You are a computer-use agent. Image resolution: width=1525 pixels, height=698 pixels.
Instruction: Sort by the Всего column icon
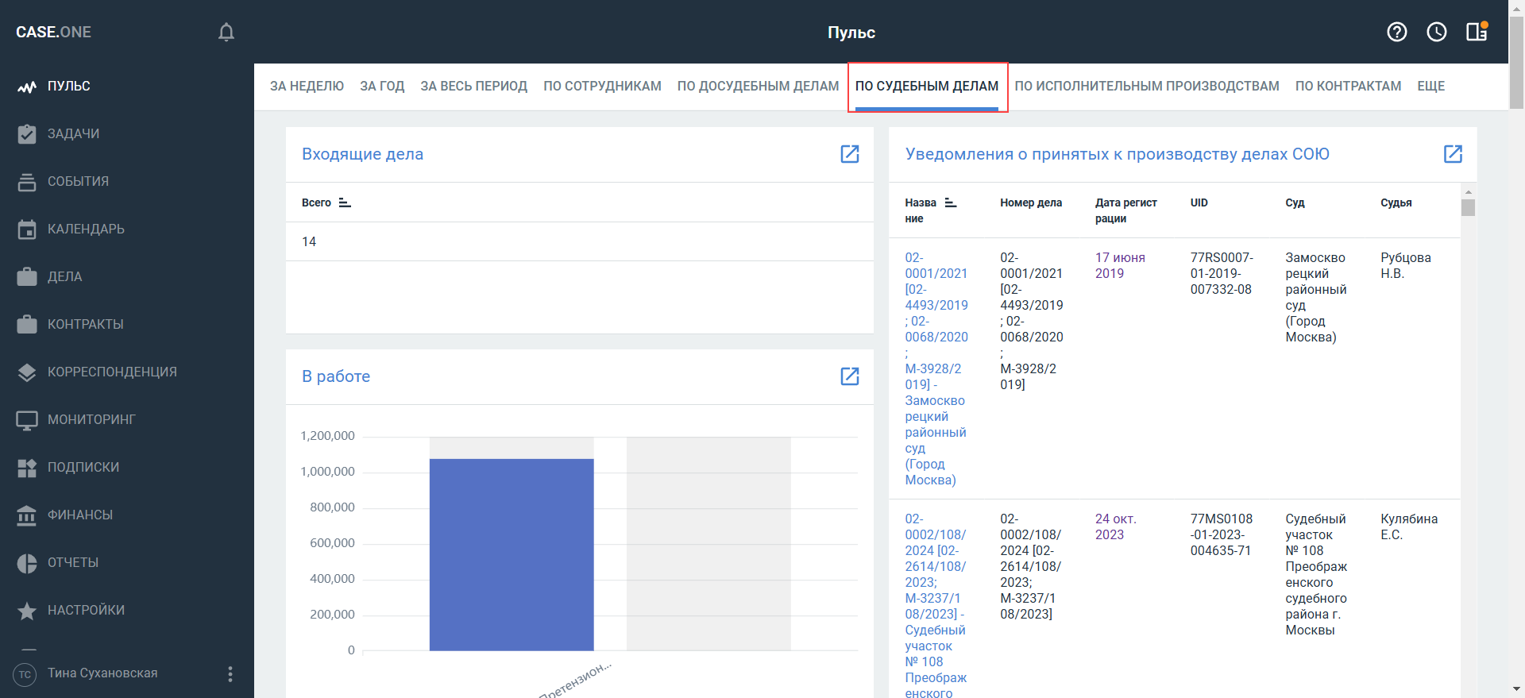pos(345,202)
